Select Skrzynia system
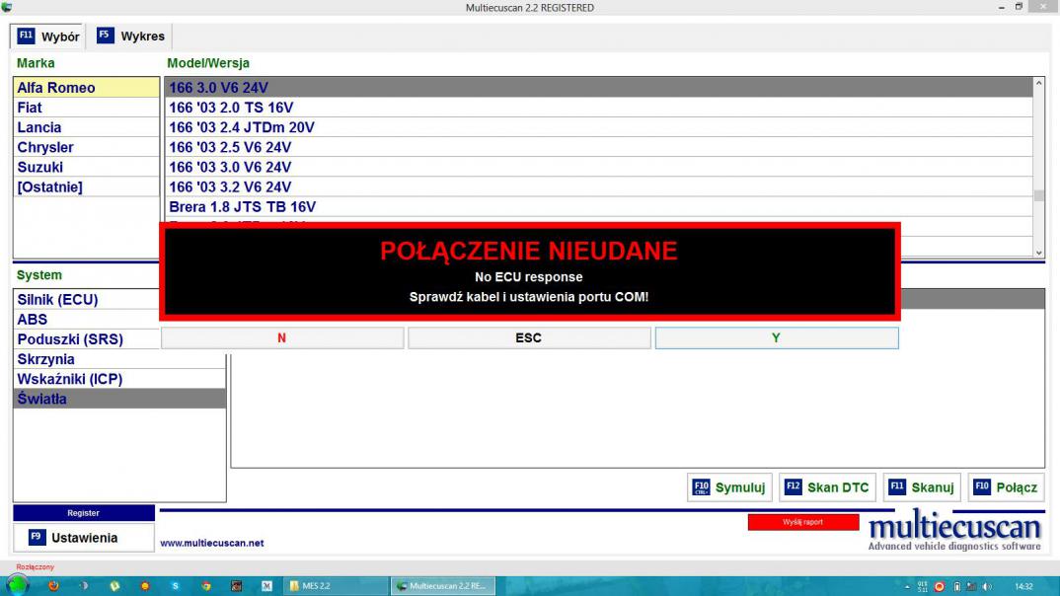 point(119,359)
